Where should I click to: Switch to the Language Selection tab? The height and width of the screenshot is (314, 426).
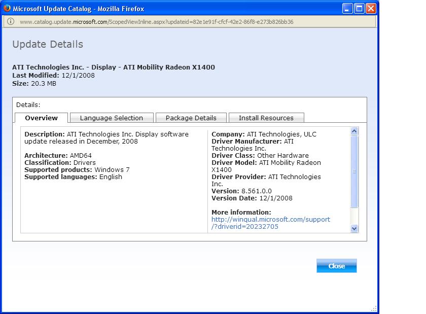coord(112,118)
